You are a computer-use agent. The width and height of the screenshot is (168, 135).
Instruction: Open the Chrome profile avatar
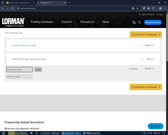pyautogui.click(x=160, y=8)
